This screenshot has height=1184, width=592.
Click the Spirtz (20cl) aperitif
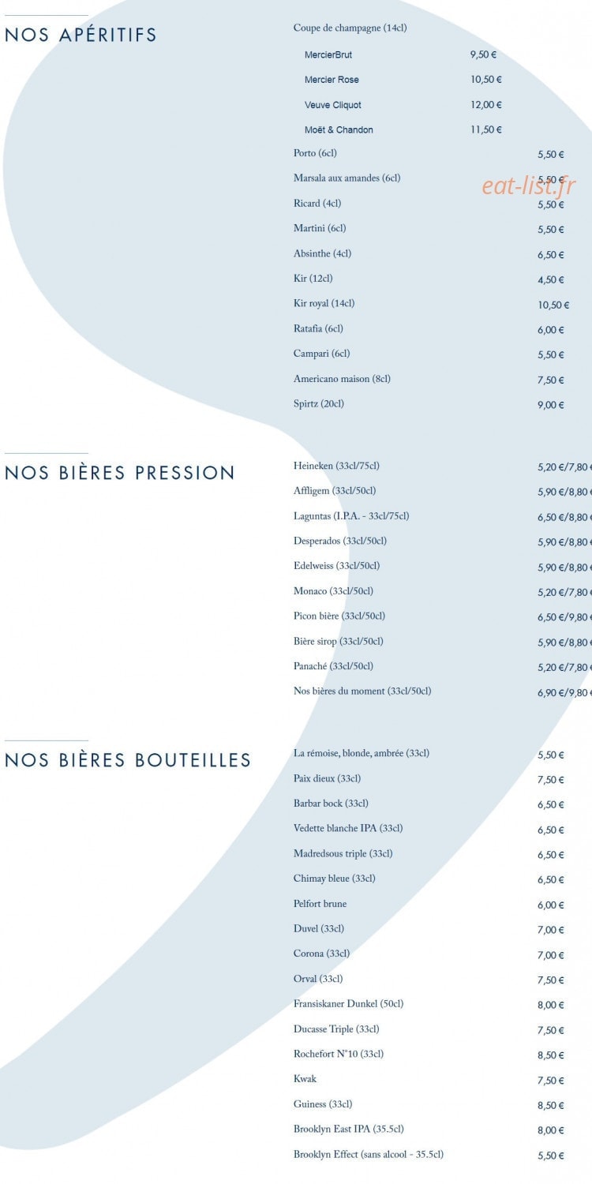[319, 404]
